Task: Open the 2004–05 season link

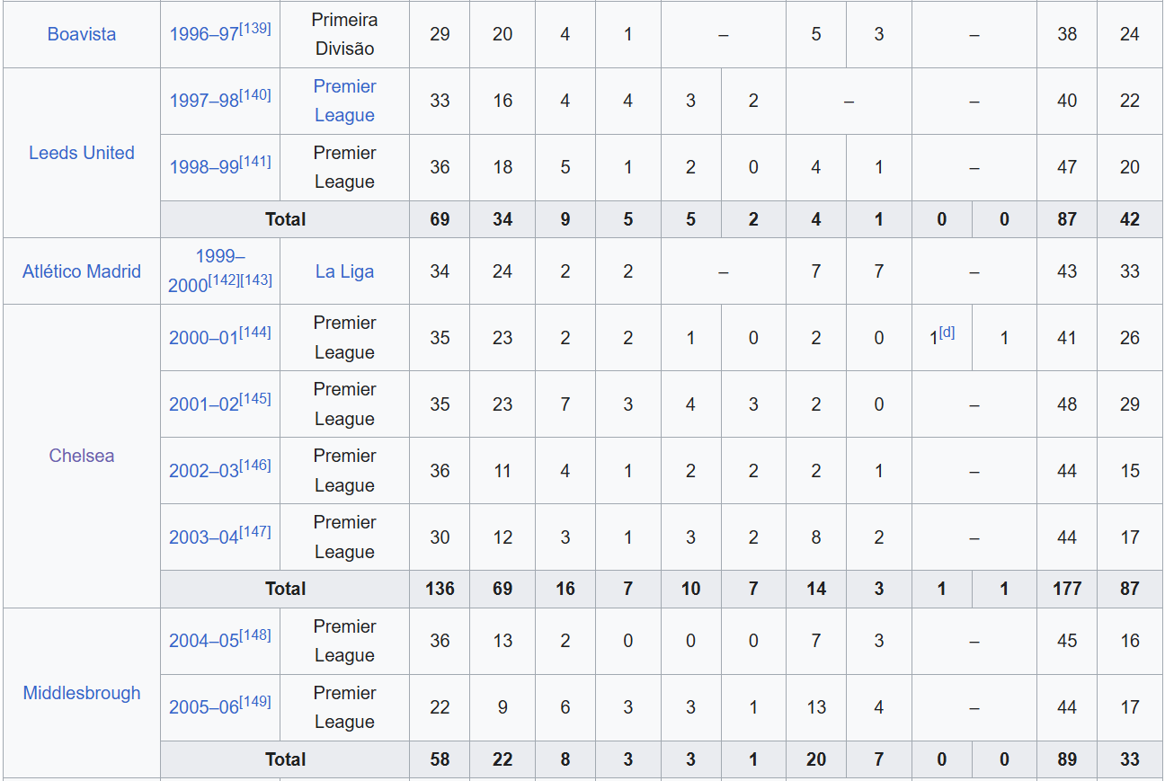Action: (204, 641)
